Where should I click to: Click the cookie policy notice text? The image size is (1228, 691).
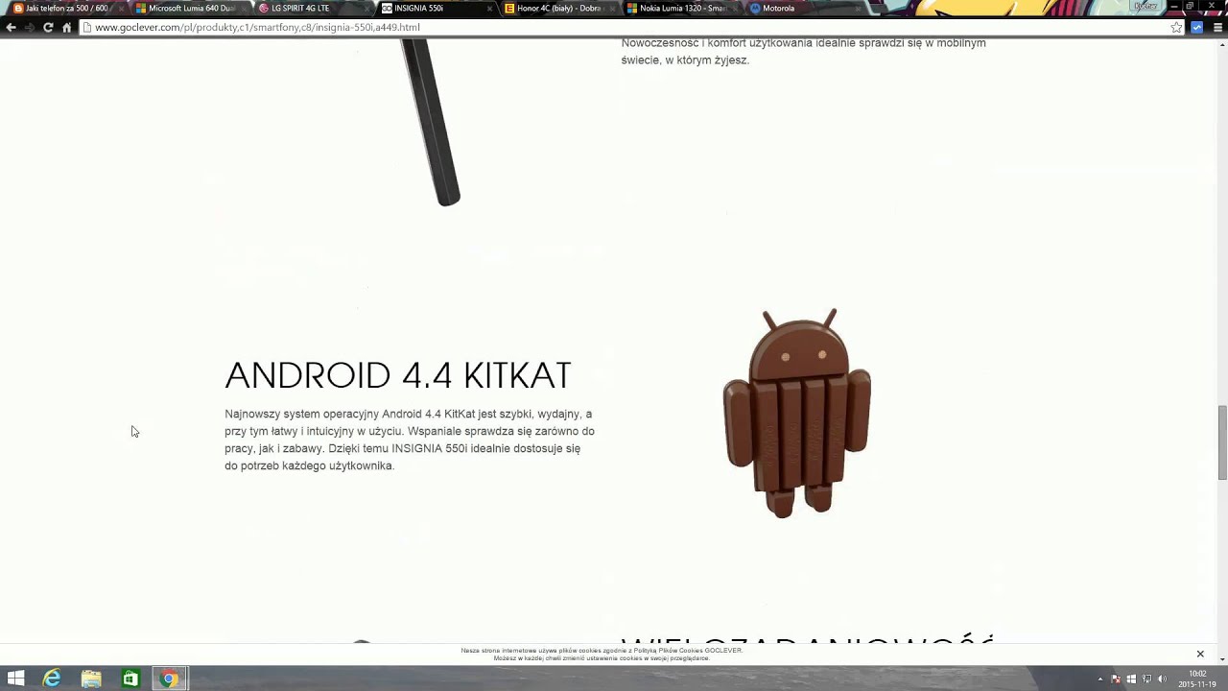(602, 655)
